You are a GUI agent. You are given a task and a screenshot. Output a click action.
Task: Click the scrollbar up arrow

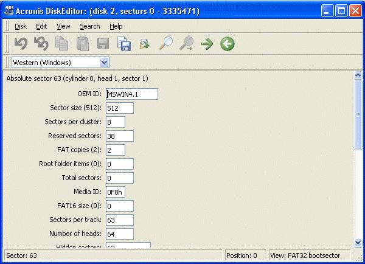(358, 75)
